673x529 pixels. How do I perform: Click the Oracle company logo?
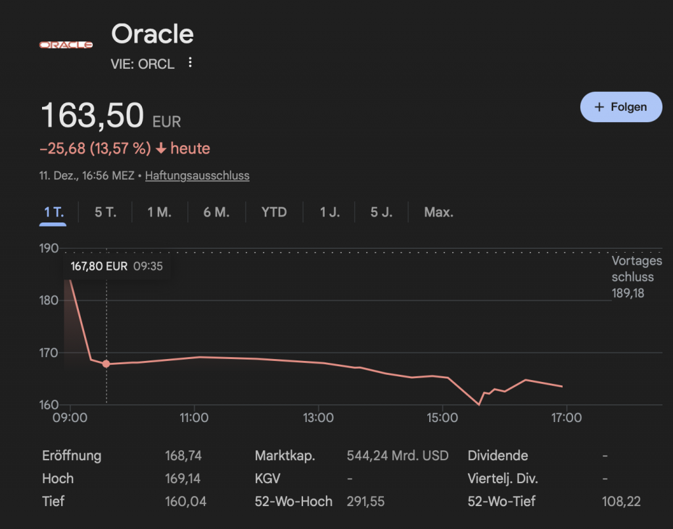(65, 45)
